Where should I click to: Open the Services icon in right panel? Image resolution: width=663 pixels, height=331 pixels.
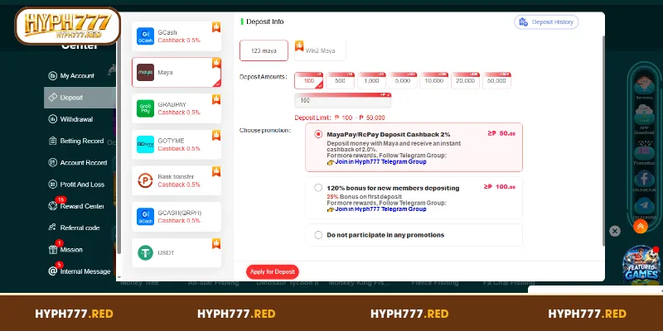click(x=644, y=88)
